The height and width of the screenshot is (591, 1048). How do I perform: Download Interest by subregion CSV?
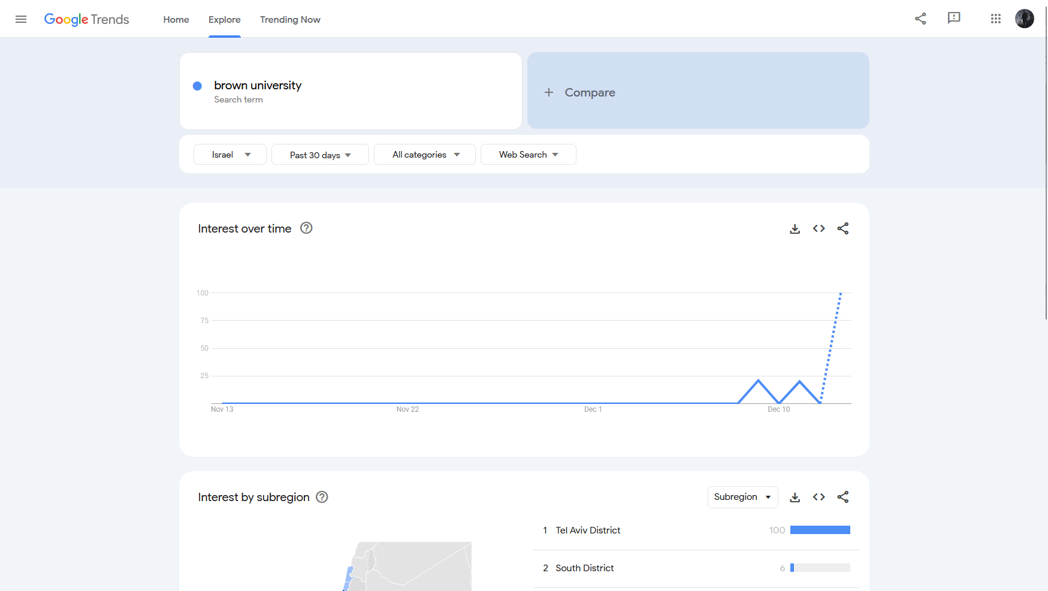pos(795,497)
